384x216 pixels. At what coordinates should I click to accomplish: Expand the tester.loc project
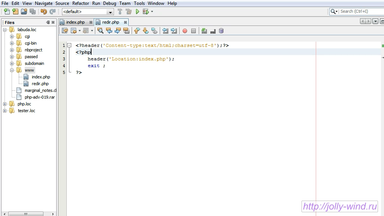coord(4,111)
